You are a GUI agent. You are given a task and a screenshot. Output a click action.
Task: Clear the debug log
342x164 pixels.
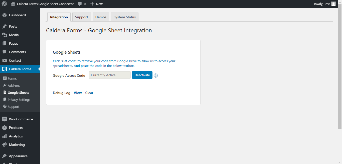[89, 93]
